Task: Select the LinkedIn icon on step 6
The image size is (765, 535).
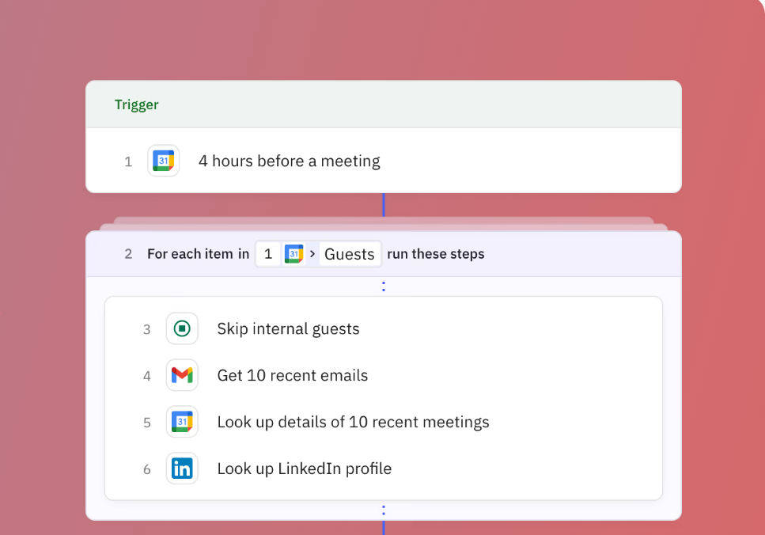Action: click(182, 469)
